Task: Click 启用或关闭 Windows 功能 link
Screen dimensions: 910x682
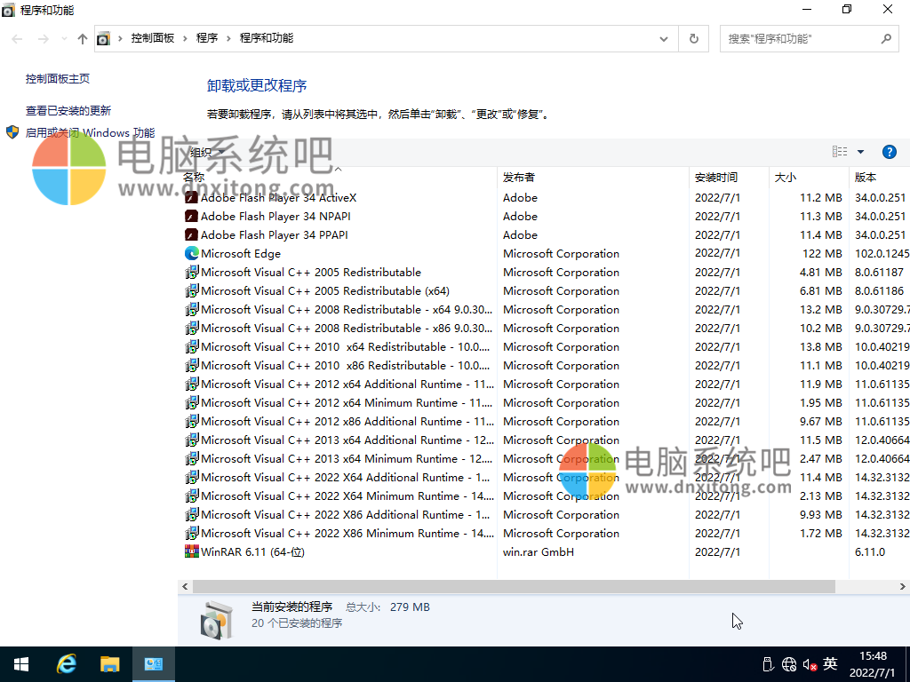Action: (90, 133)
